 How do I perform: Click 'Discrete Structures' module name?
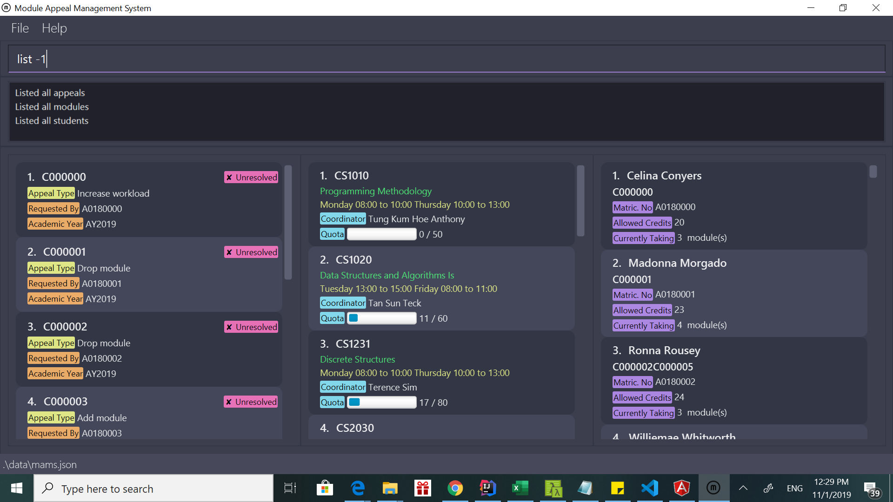coord(357,359)
